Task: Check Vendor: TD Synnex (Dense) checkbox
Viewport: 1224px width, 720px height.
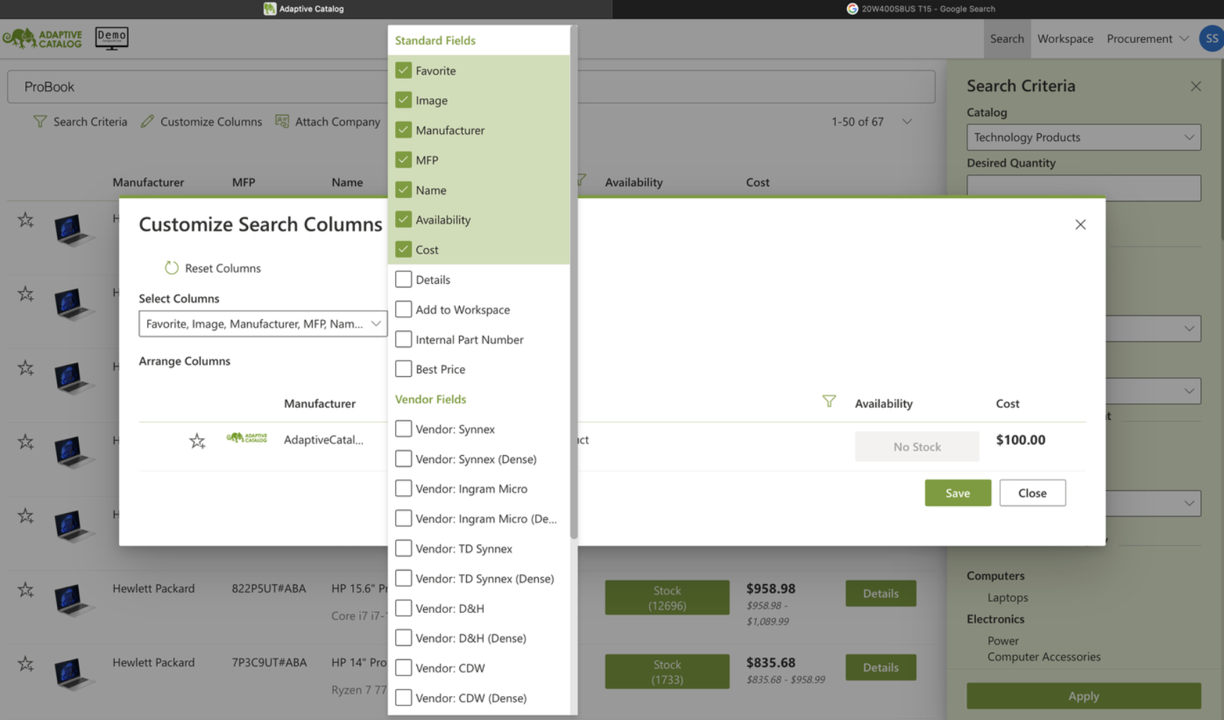Action: (x=404, y=578)
